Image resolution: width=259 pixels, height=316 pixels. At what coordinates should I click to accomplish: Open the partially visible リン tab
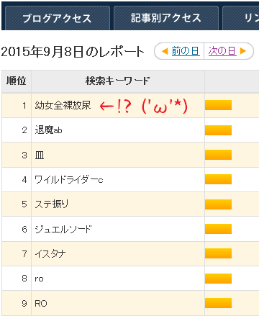pyautogui.click(x=241, y=18)
